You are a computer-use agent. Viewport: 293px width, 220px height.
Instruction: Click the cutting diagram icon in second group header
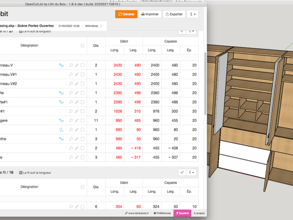(x=181, y=172)
